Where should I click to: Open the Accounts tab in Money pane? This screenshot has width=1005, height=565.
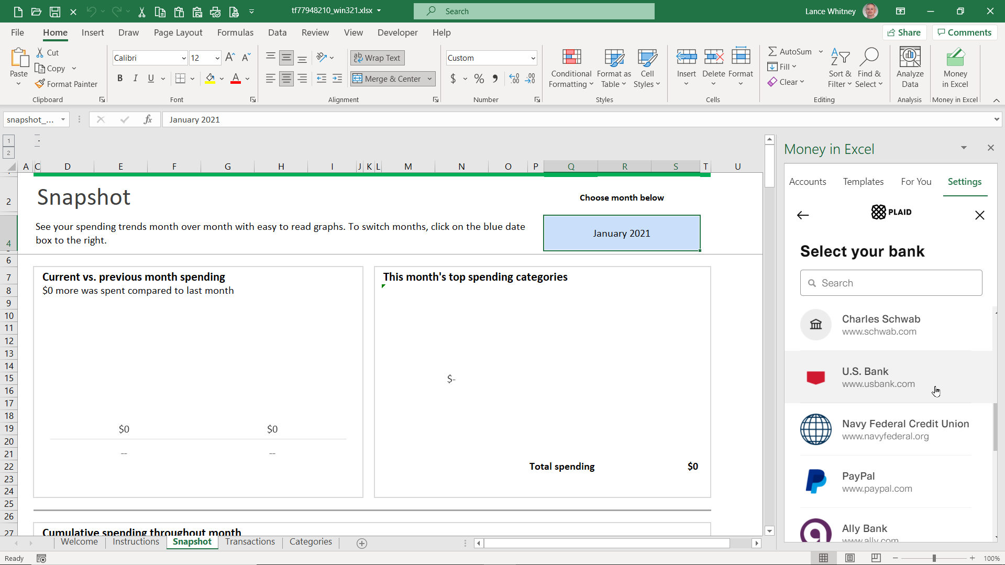point(808,182)
